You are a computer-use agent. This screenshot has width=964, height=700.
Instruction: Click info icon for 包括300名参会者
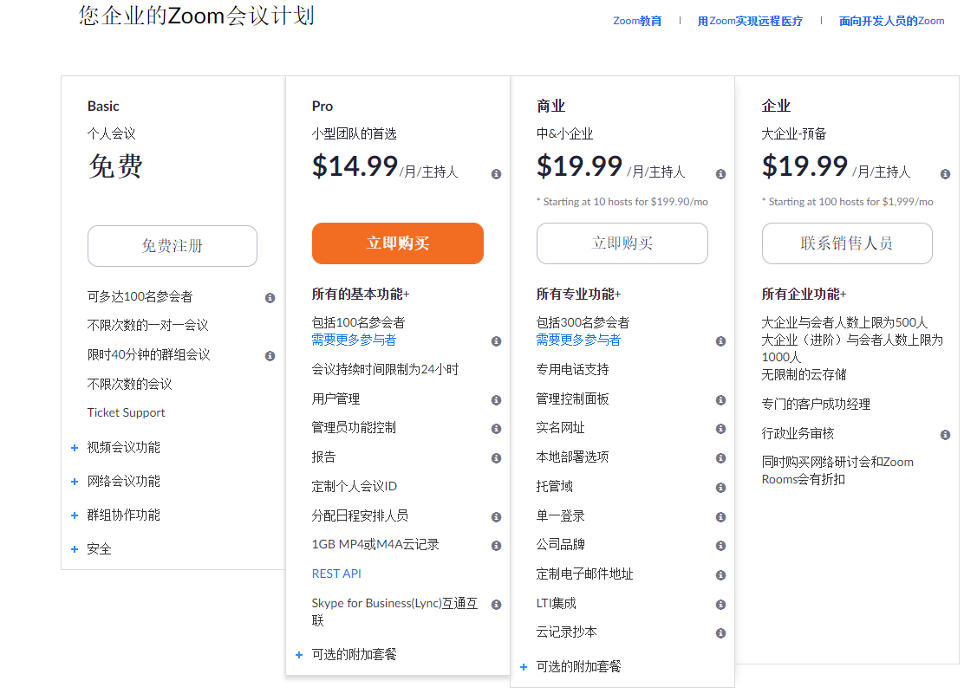pyautogui.click(x=720, y=341)
